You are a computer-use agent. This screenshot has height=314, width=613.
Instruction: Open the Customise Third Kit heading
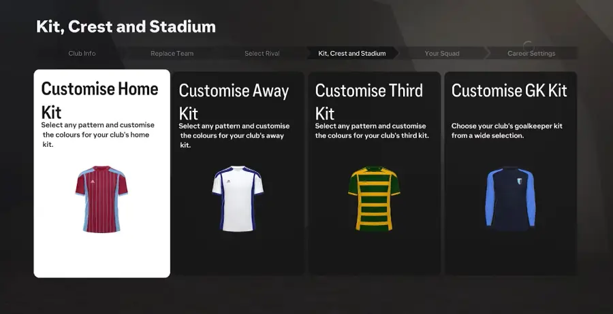pos(368,101)
